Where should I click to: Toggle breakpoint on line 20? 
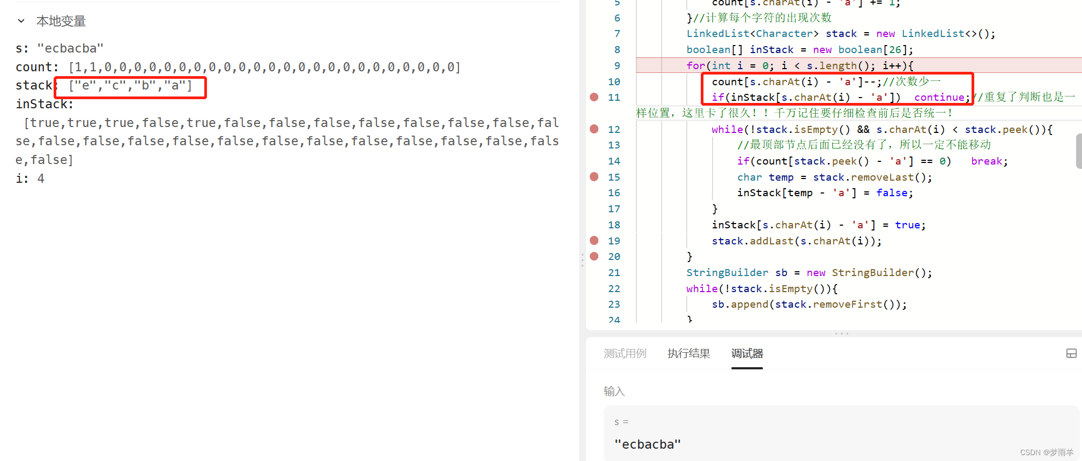[594, 256]
